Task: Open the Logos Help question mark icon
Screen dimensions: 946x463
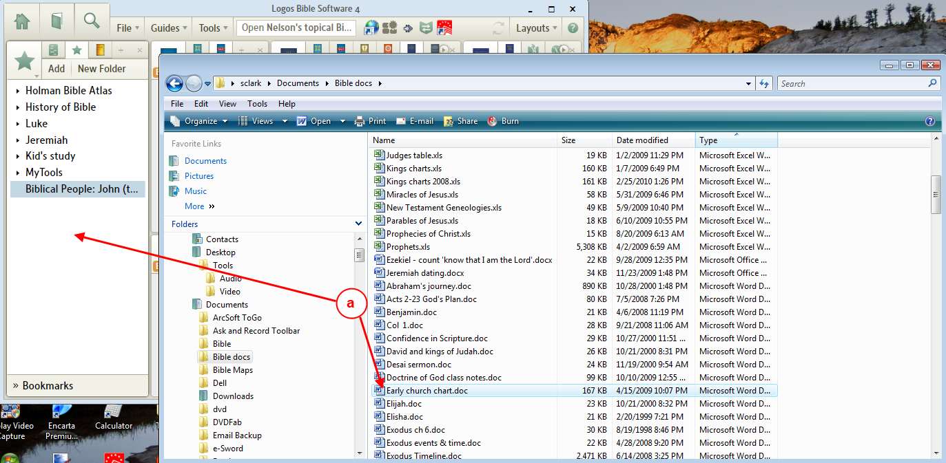Action: pos(573,28)
